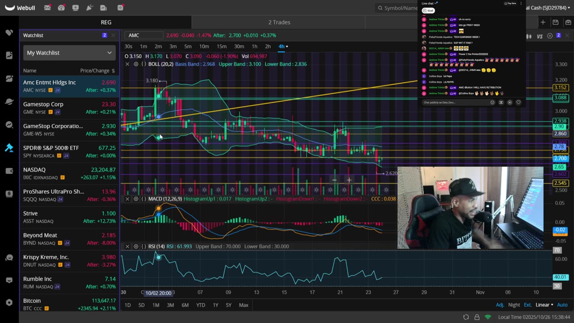Toggle MACD indicator visibility eye icon
This screenshot has width=574, height=323.
(x=136, y=199)
